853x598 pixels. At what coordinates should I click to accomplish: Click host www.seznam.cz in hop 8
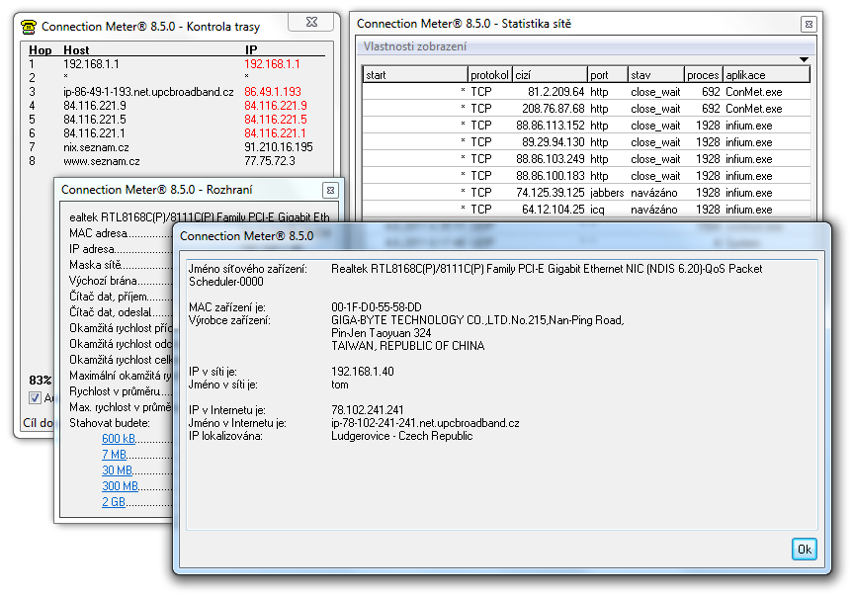point(101,161)
